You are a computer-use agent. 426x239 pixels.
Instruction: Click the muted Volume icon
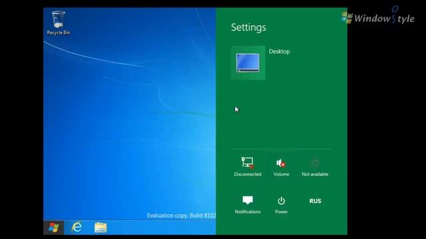(x=281, y=167)
